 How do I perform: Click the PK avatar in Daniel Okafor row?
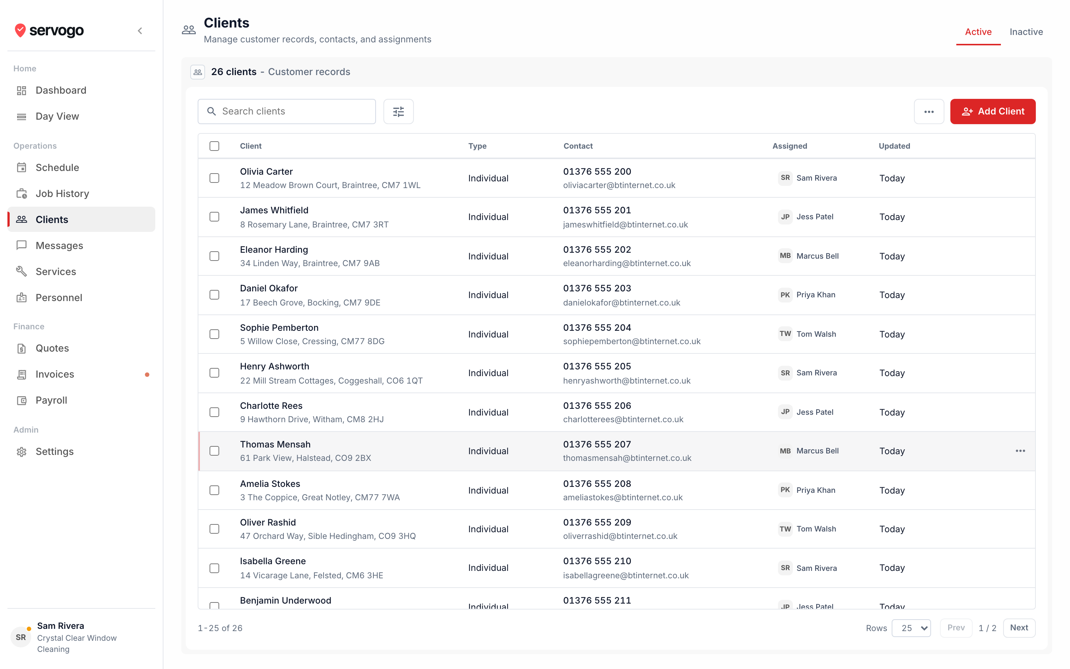tap(785, 295)
